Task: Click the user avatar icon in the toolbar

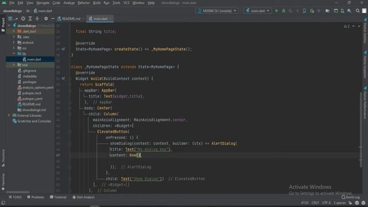Action: pos(364,11)
